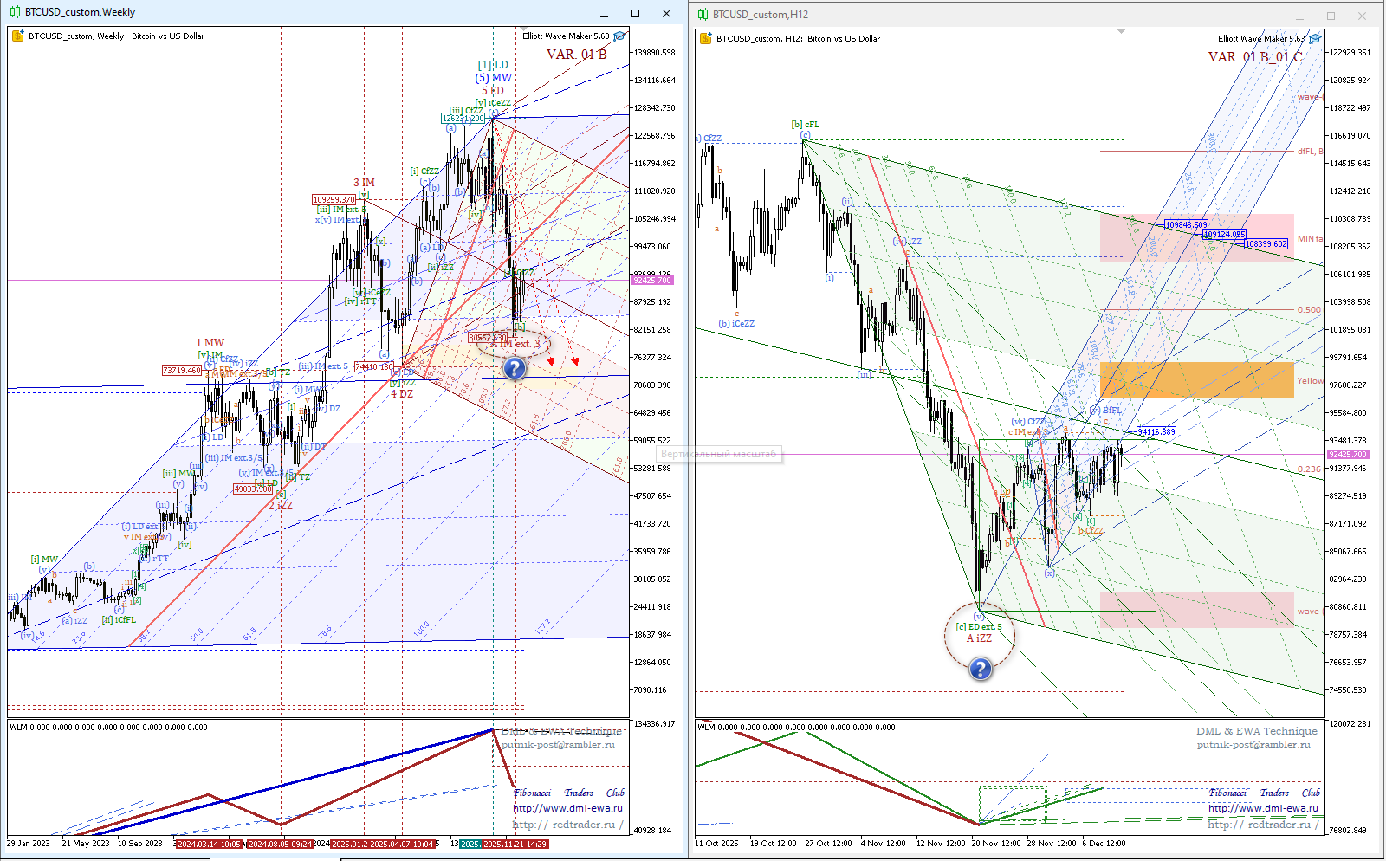
Task: Click the yellow symbol icon on H12 chart
Action: tap(705, 39)
